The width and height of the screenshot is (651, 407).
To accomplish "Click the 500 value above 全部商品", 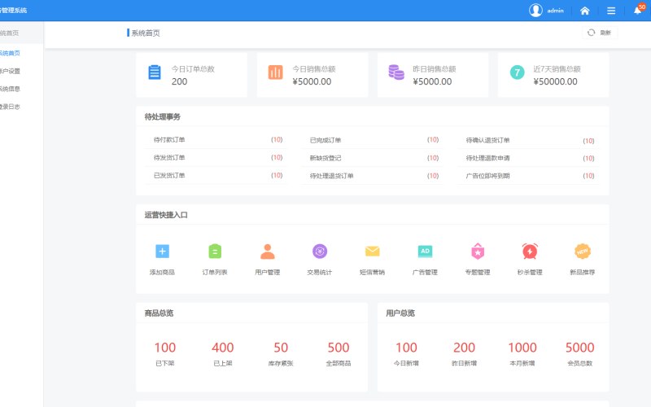I will coord(339,348).
